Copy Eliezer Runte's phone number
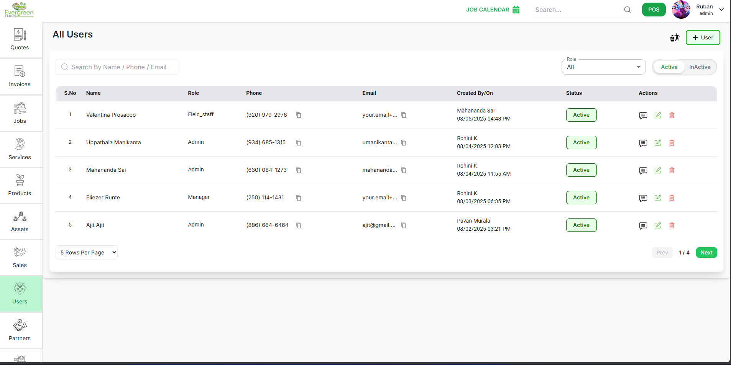Viewport: 731px width, 365px height. pyautogui.click(x=299, y=198)
